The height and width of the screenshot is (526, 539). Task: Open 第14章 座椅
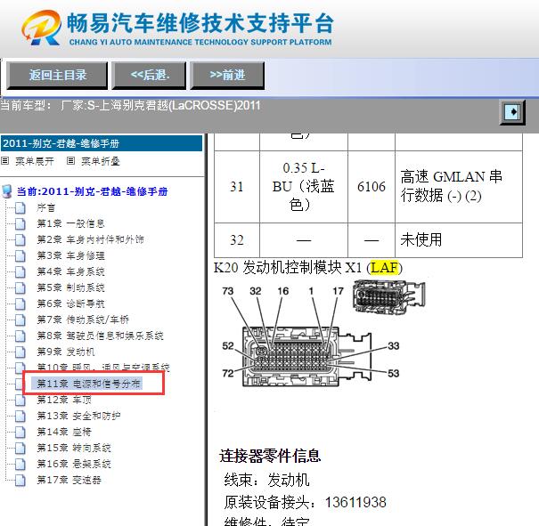point(64,432)
